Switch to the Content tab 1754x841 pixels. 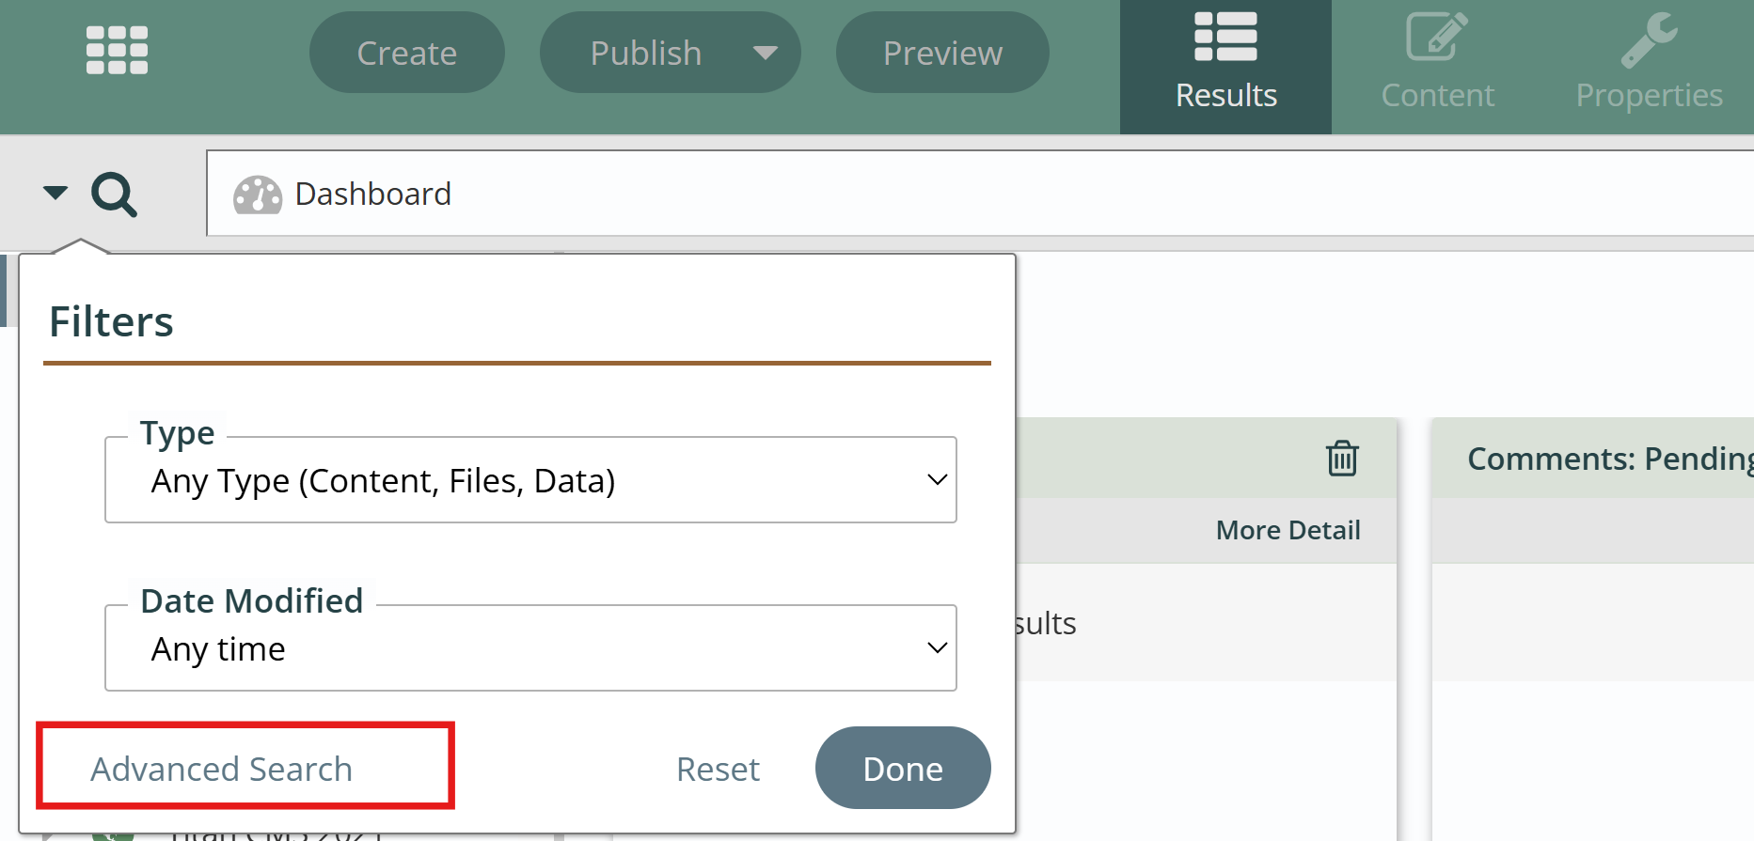tap(1437, 67)
